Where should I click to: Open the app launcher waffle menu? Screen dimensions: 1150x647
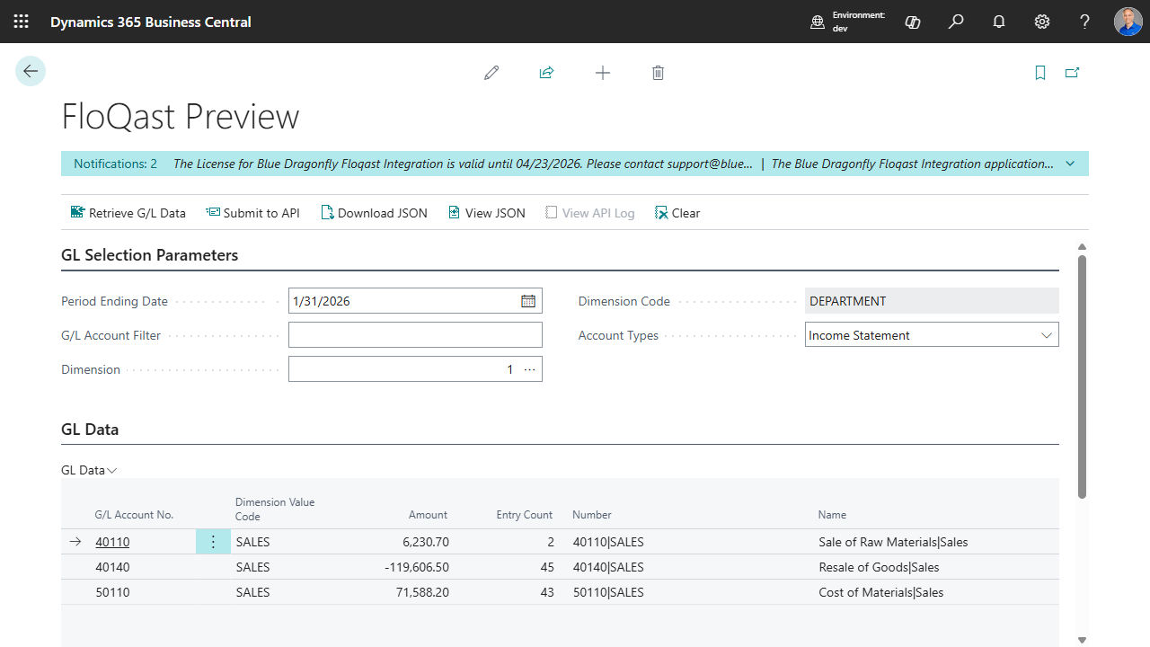pos(22,22)
